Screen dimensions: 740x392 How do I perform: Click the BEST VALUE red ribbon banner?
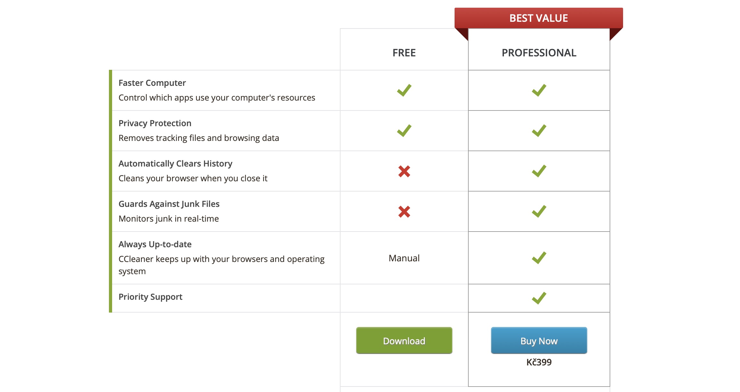point(539,18)
